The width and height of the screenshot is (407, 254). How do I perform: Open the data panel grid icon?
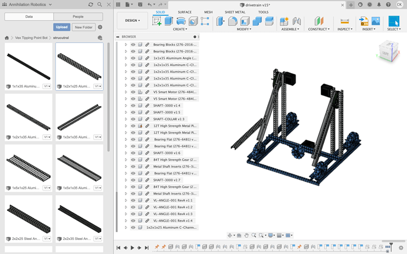(x=118, y=4)
